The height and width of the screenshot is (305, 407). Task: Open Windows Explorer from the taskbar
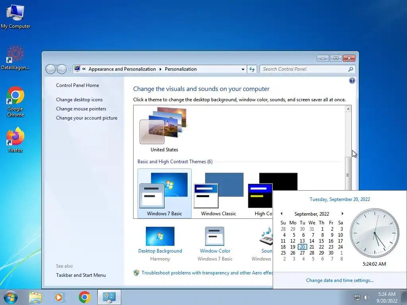[x=35, y=297]
